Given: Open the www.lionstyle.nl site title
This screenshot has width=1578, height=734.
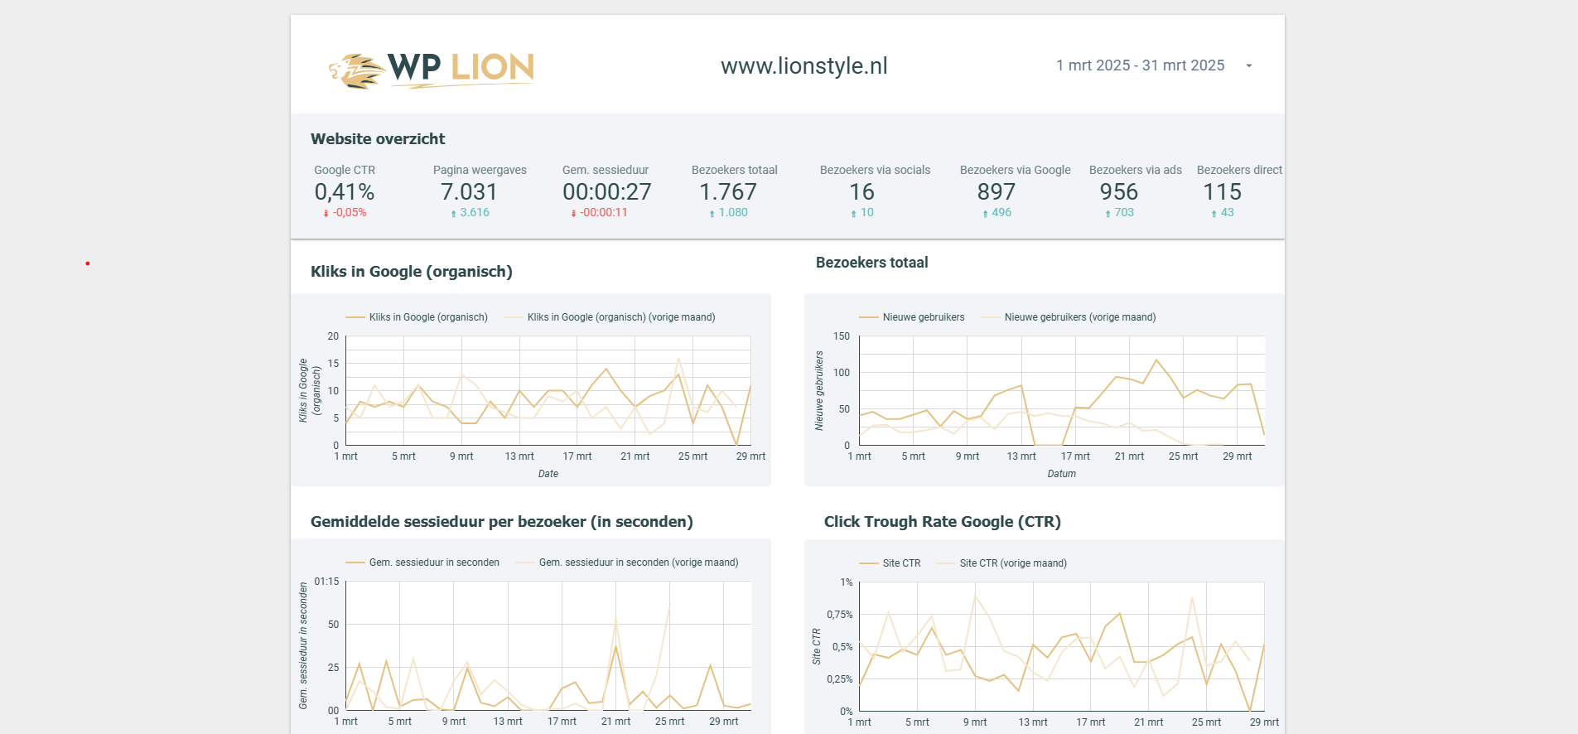Looking at the screenshot, I should (x=803, y=66).
